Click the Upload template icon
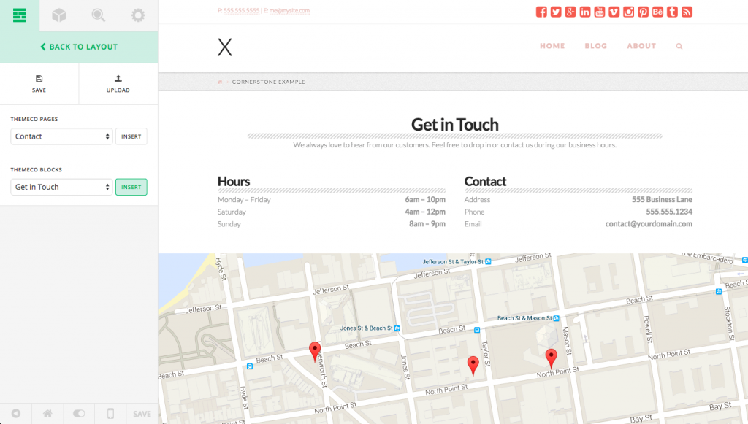 click(x=118, y=83)
